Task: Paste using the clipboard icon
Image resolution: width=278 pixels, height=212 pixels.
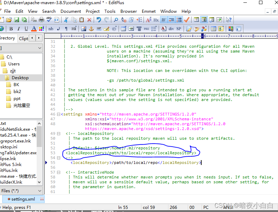Action: (82, 20)
